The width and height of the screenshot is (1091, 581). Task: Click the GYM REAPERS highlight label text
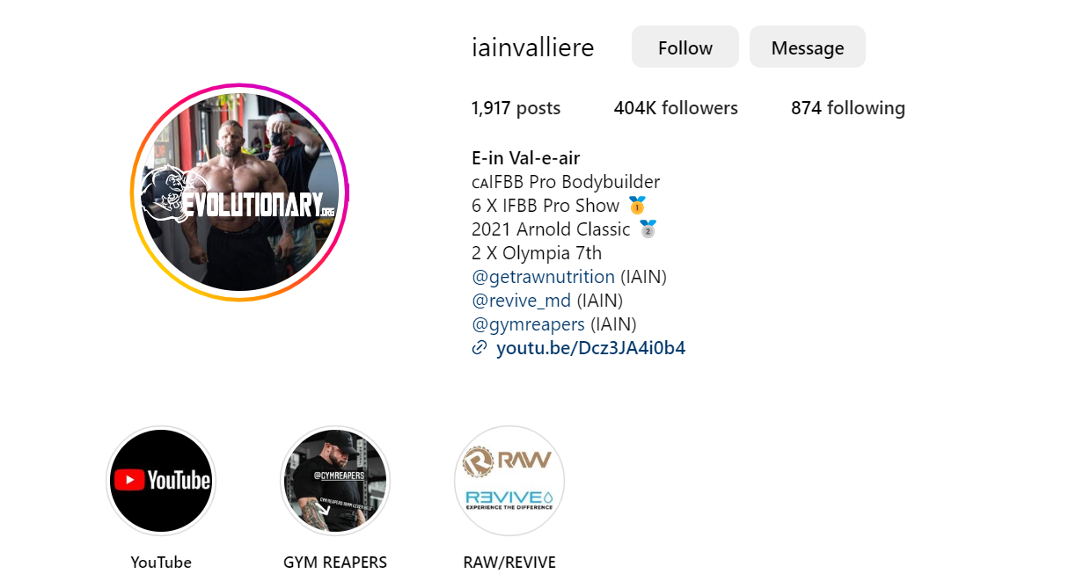(x=335, y=563)
